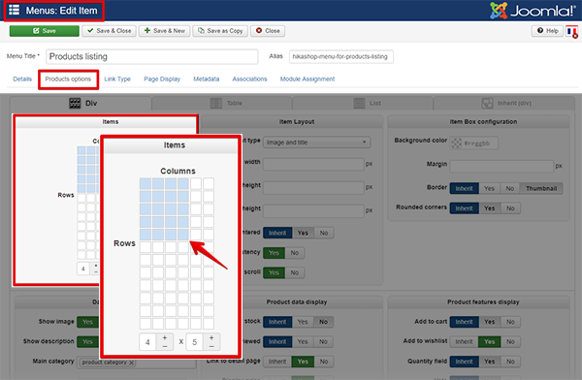Set Add to wishlist to No
582x380 pixels.
(510, 341)
